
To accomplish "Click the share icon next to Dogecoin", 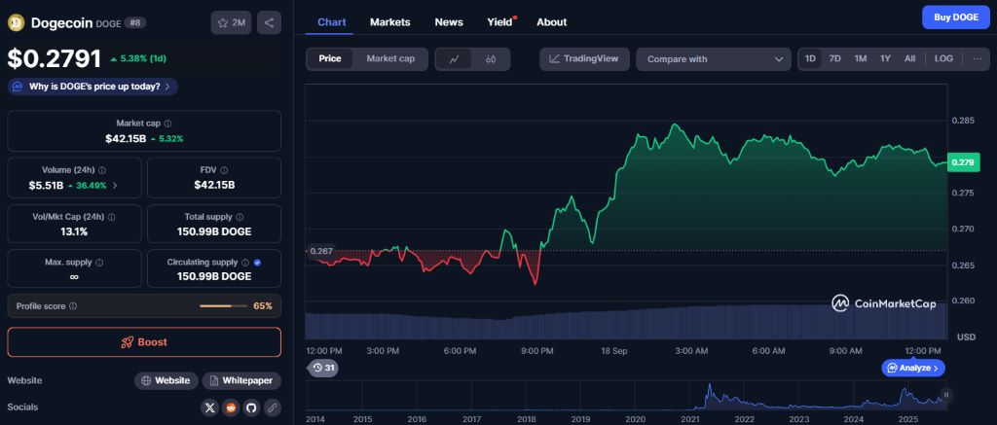I will pyautogui.click(x=268, y=22).
